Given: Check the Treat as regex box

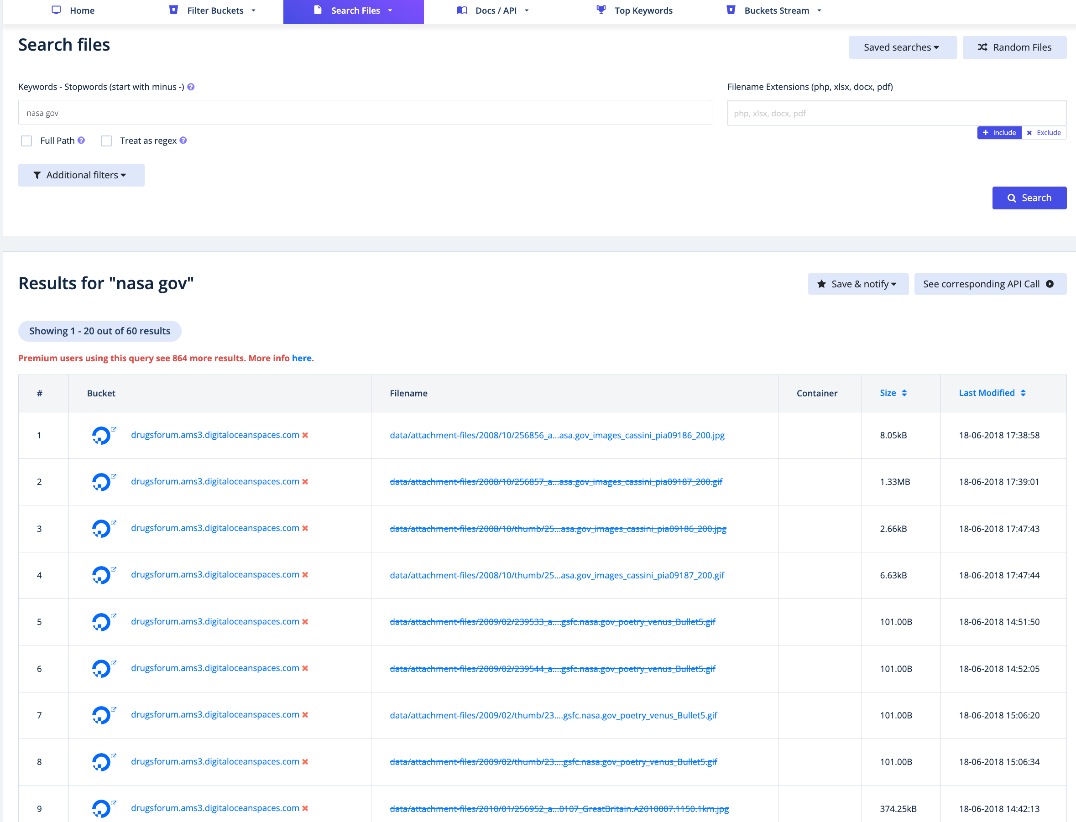Looking at the screenshot, I should click(x=106, y=141).
